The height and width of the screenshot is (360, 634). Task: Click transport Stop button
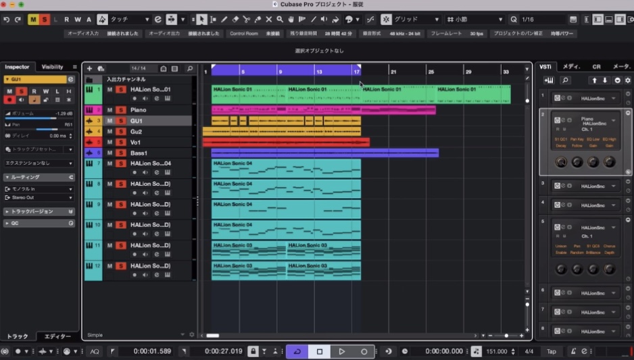click(x=320, y=351)
